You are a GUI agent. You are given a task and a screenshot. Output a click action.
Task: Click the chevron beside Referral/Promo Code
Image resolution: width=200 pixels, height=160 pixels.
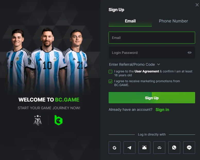tap(158, 64)
